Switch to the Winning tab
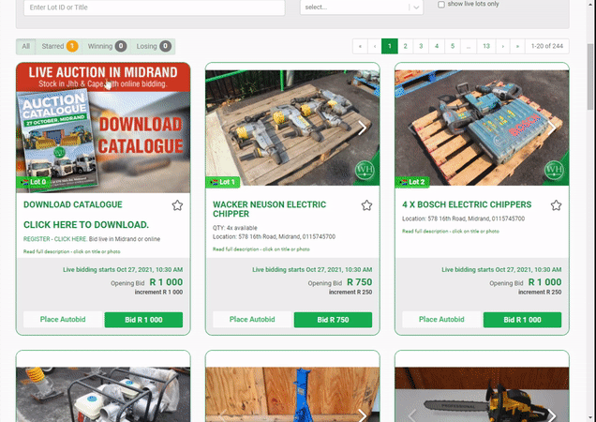This screenshot has width=596, height=422. pos(107,46)
